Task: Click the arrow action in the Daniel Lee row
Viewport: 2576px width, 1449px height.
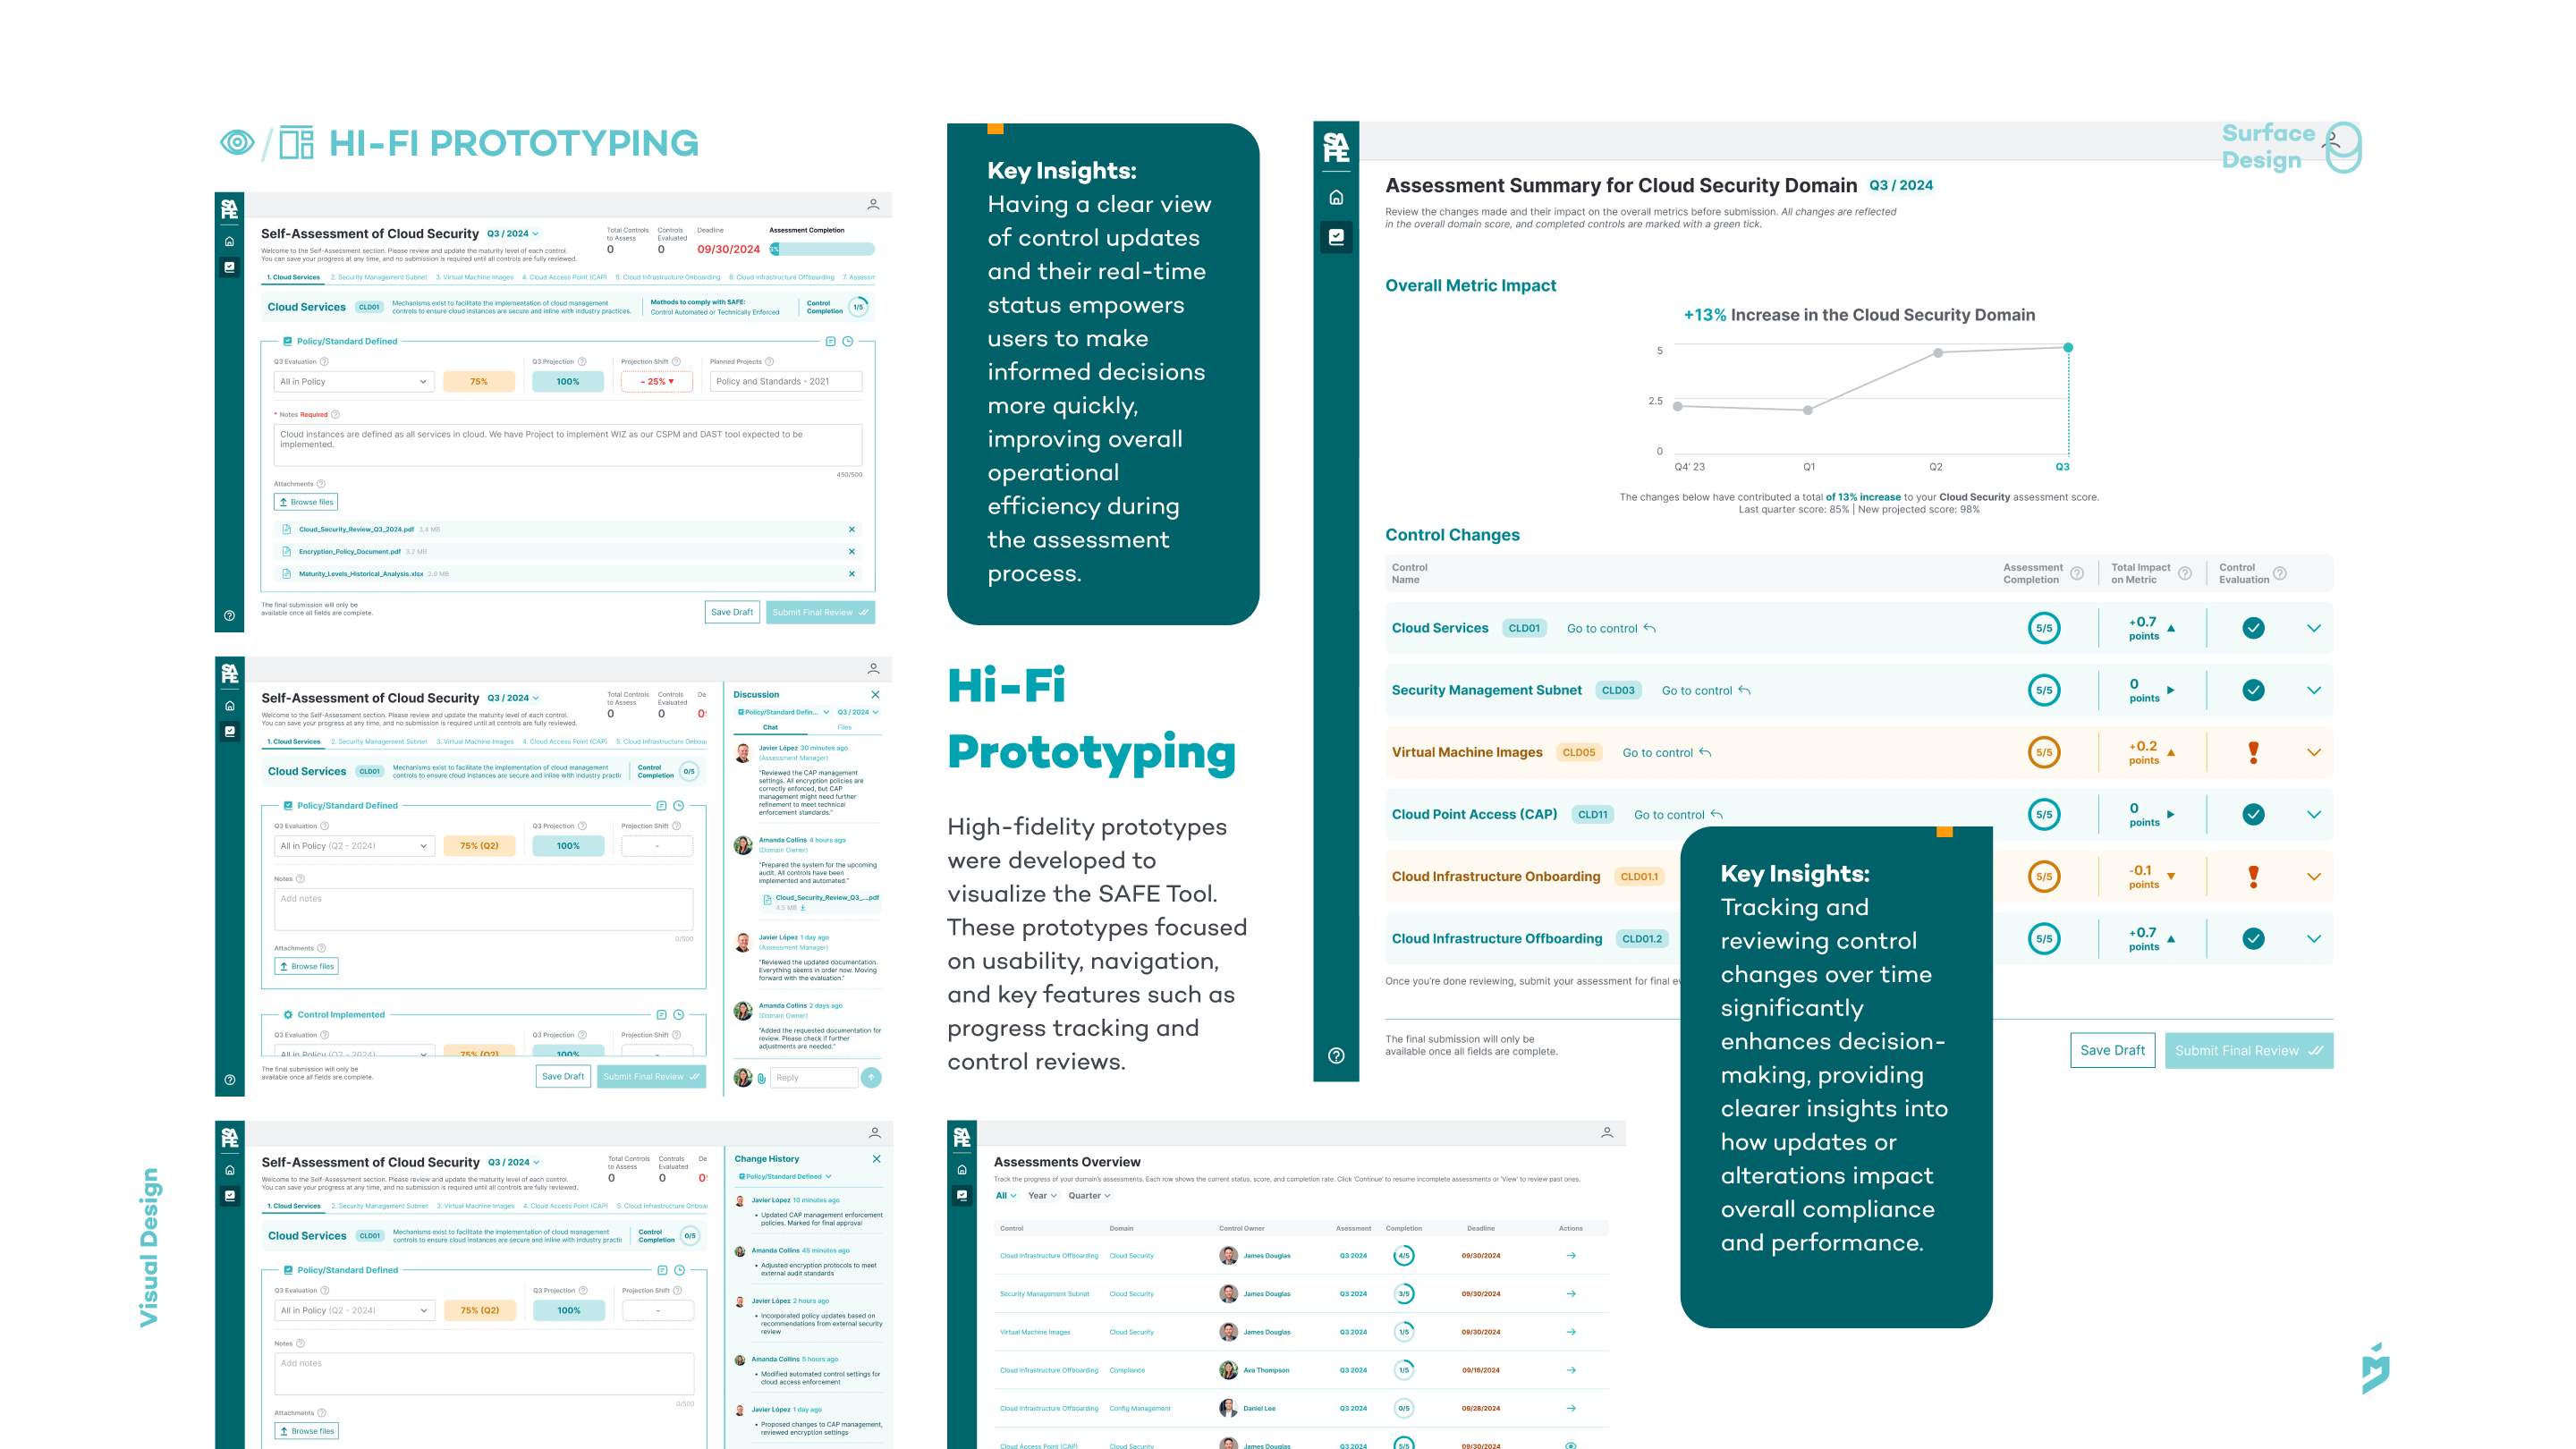Action: point(1571,1407)
